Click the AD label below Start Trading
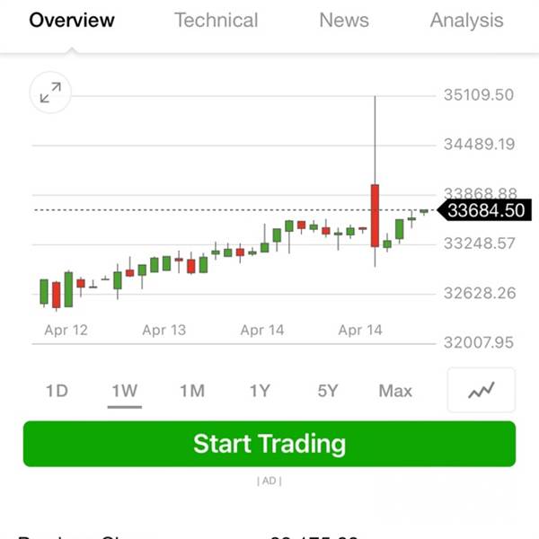Screen dimensions: 539x539 (269, 481)
